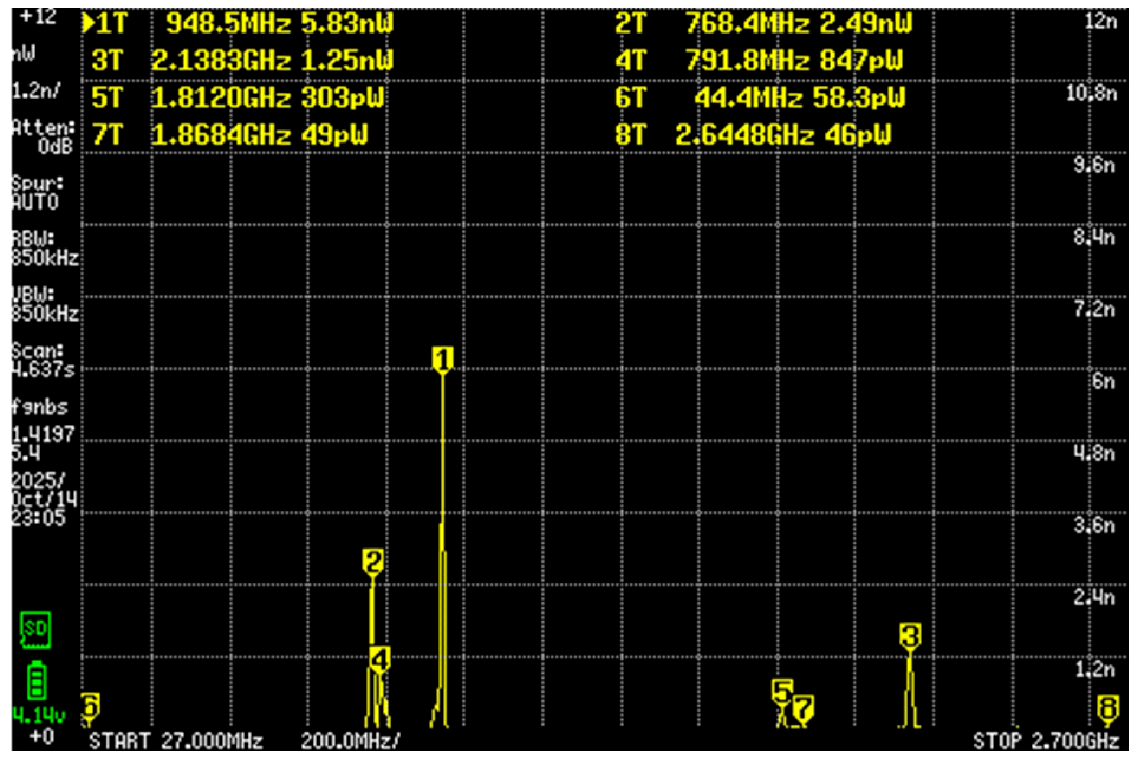Open the RBW 850kHz setting
1138x763 pixels.
(44, 249)
